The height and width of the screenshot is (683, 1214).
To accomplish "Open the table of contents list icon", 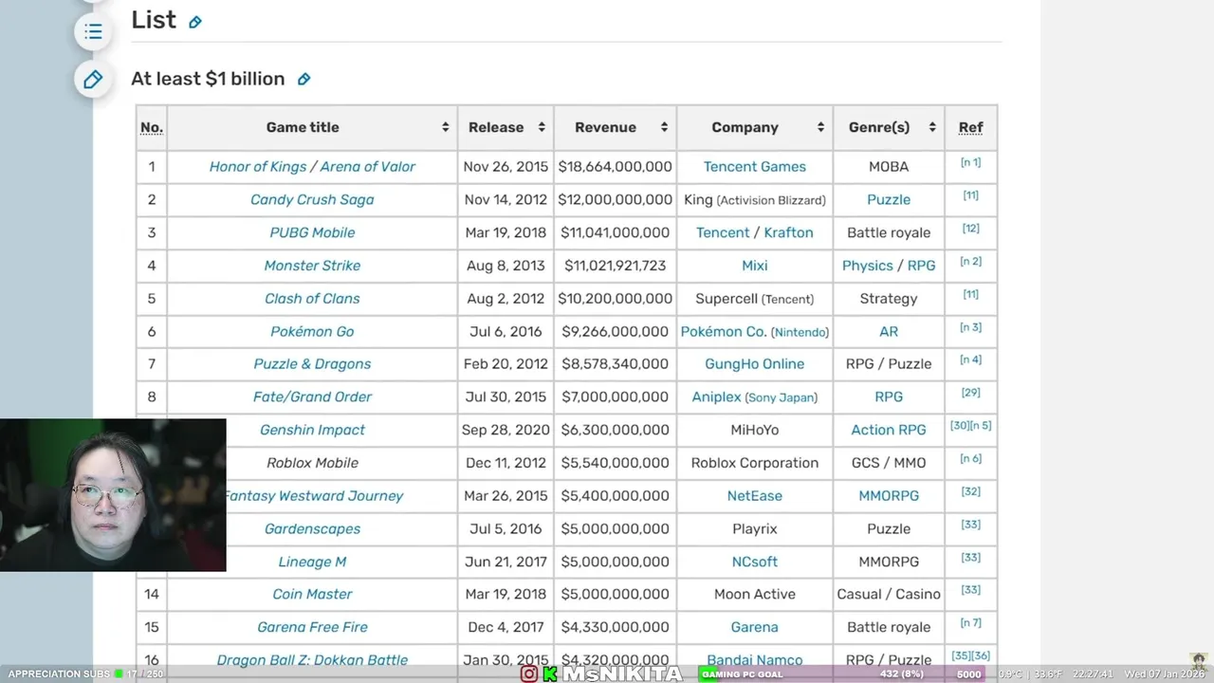I will pos(93,32).
